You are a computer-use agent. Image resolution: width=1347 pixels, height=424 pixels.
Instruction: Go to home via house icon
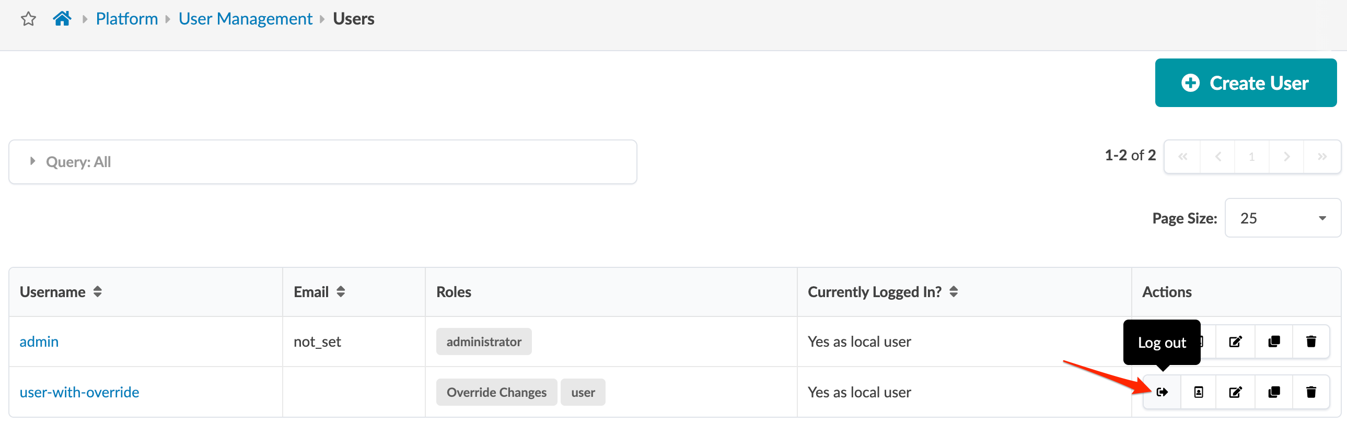(x=62, y=19)
